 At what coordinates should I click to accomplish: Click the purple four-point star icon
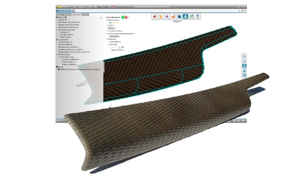167,16
